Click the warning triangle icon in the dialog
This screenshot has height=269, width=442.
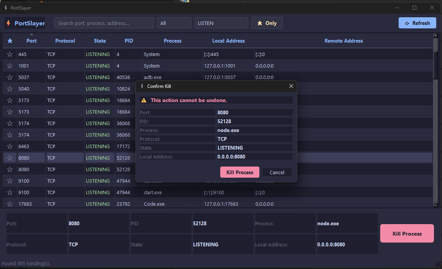(x=144, y=101)
